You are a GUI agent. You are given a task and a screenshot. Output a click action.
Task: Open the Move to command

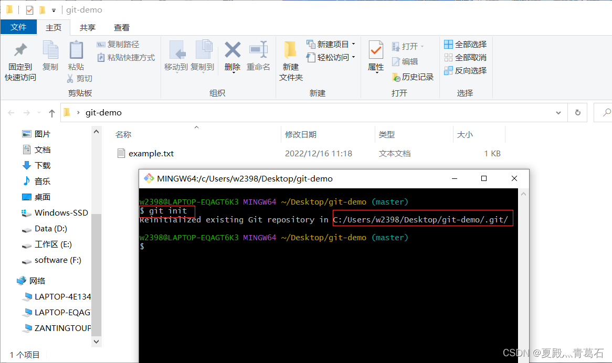tap(176, 56)
